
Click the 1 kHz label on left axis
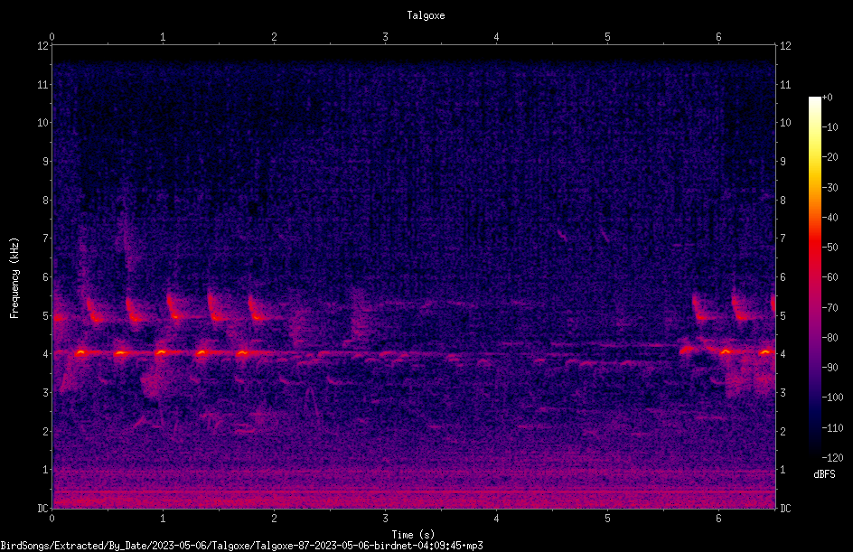click(45, 470)
